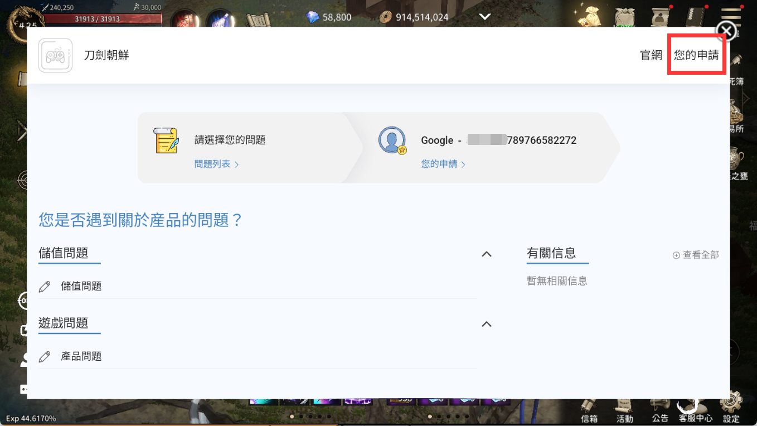Close the customer support dialog
757x426 pixels.
(726, 31)
